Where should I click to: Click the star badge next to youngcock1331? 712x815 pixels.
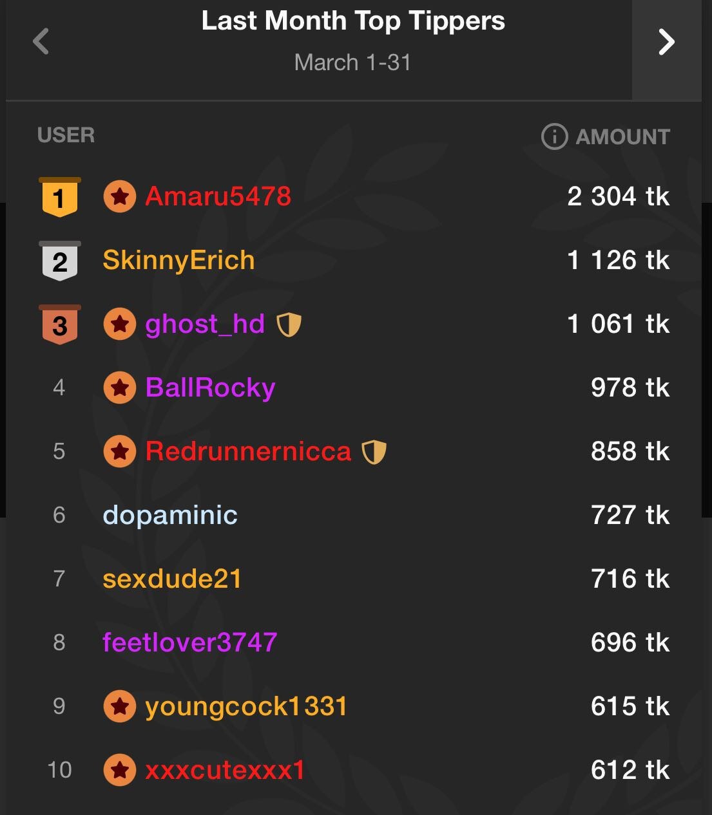click(x=120, y=707)
